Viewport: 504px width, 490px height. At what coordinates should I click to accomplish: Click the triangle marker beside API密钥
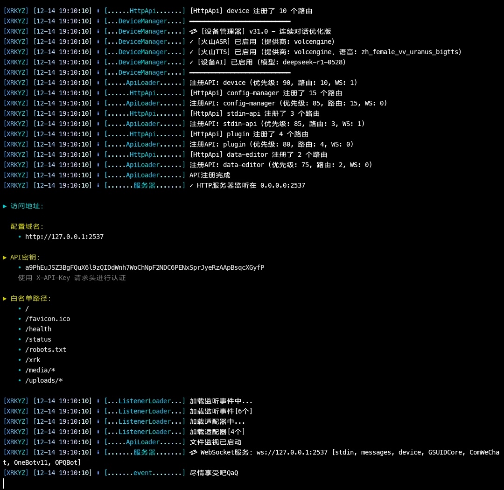tap(5, 257)
